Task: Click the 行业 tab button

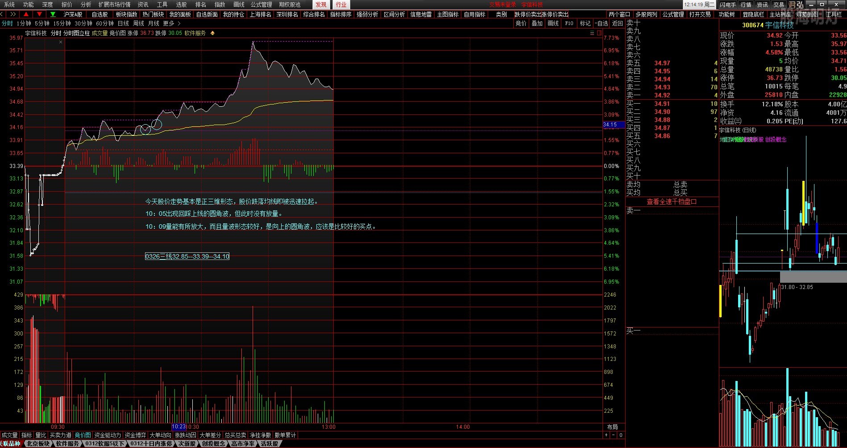Action: pyautogui.click(x=341, y=4)
